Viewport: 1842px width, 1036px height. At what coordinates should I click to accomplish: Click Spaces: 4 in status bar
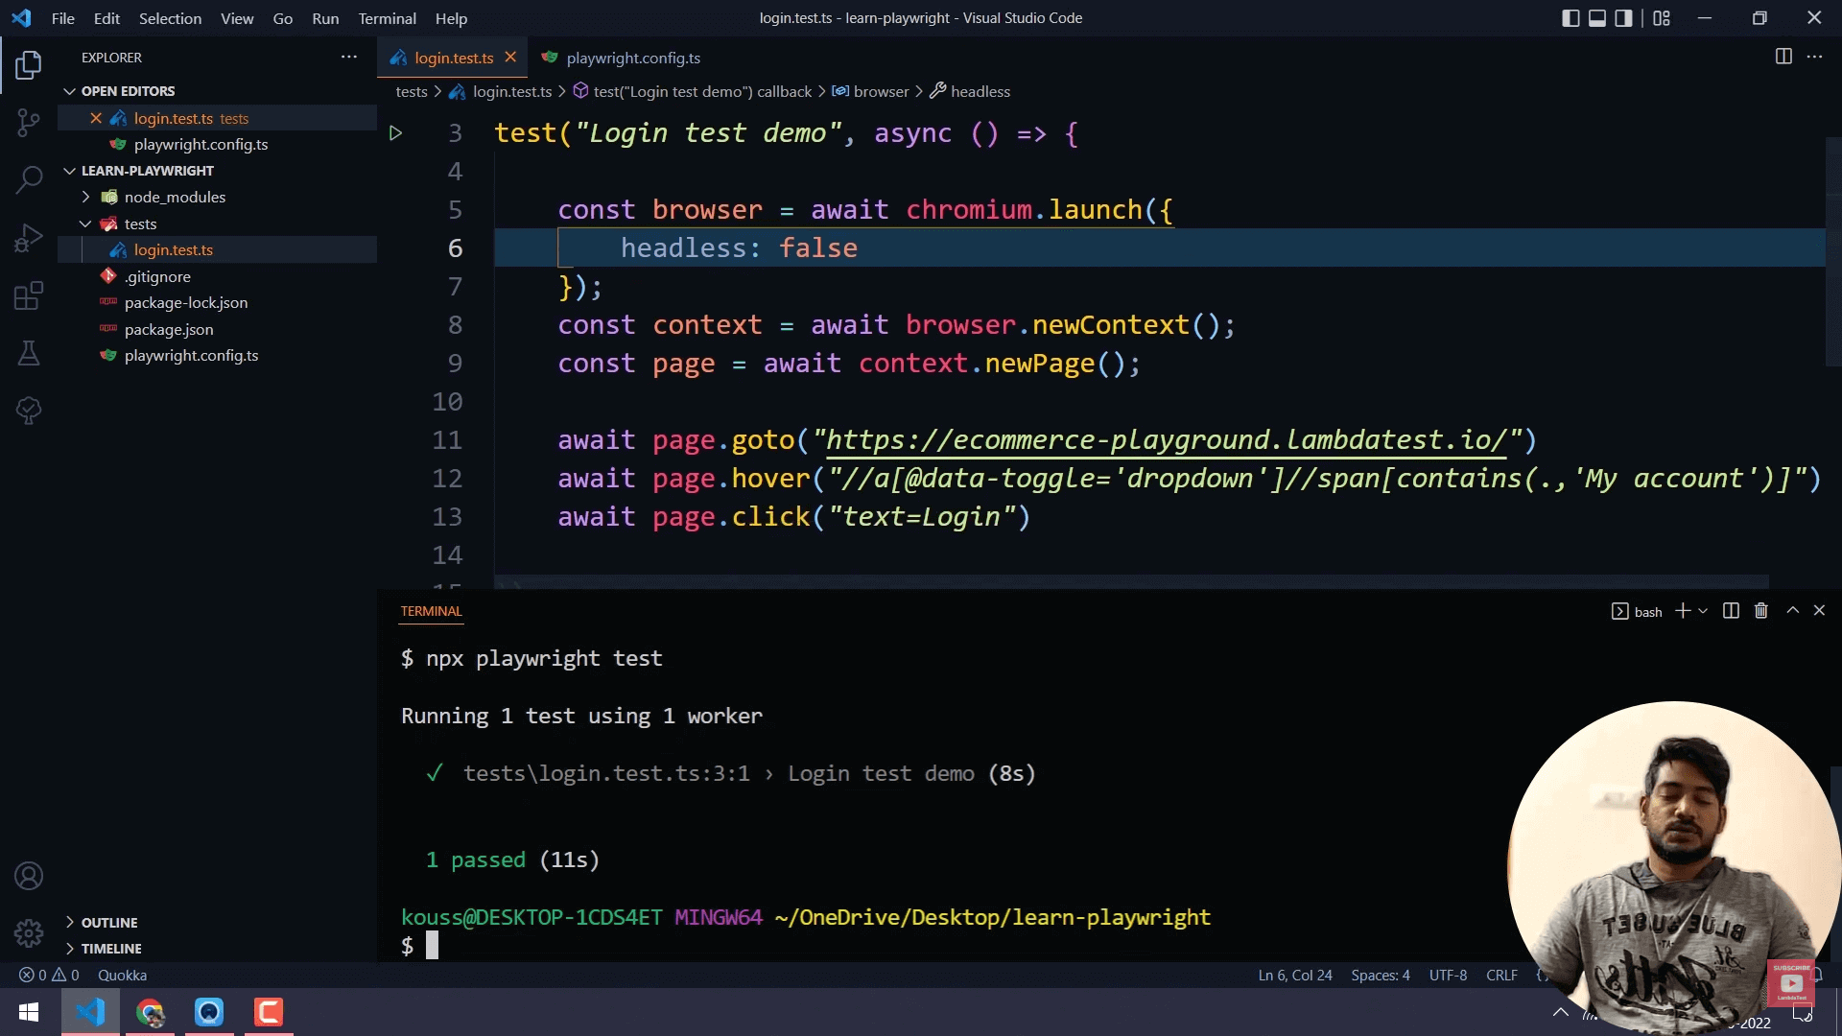(x=1380, y=975)
